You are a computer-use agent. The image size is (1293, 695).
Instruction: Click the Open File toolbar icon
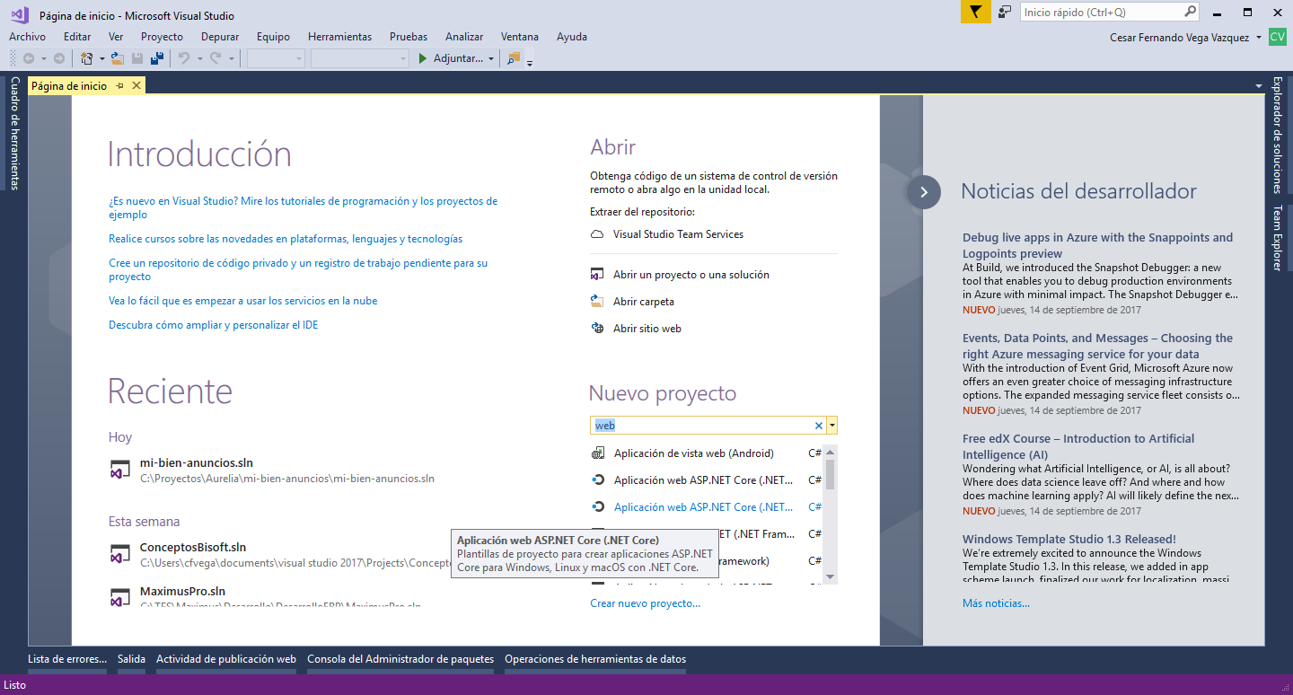[x=117, y=58]
